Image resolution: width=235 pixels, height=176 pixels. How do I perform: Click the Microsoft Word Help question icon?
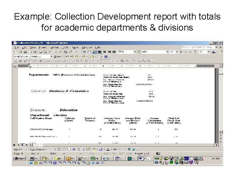pyautogui.click(x=139, y=52)
